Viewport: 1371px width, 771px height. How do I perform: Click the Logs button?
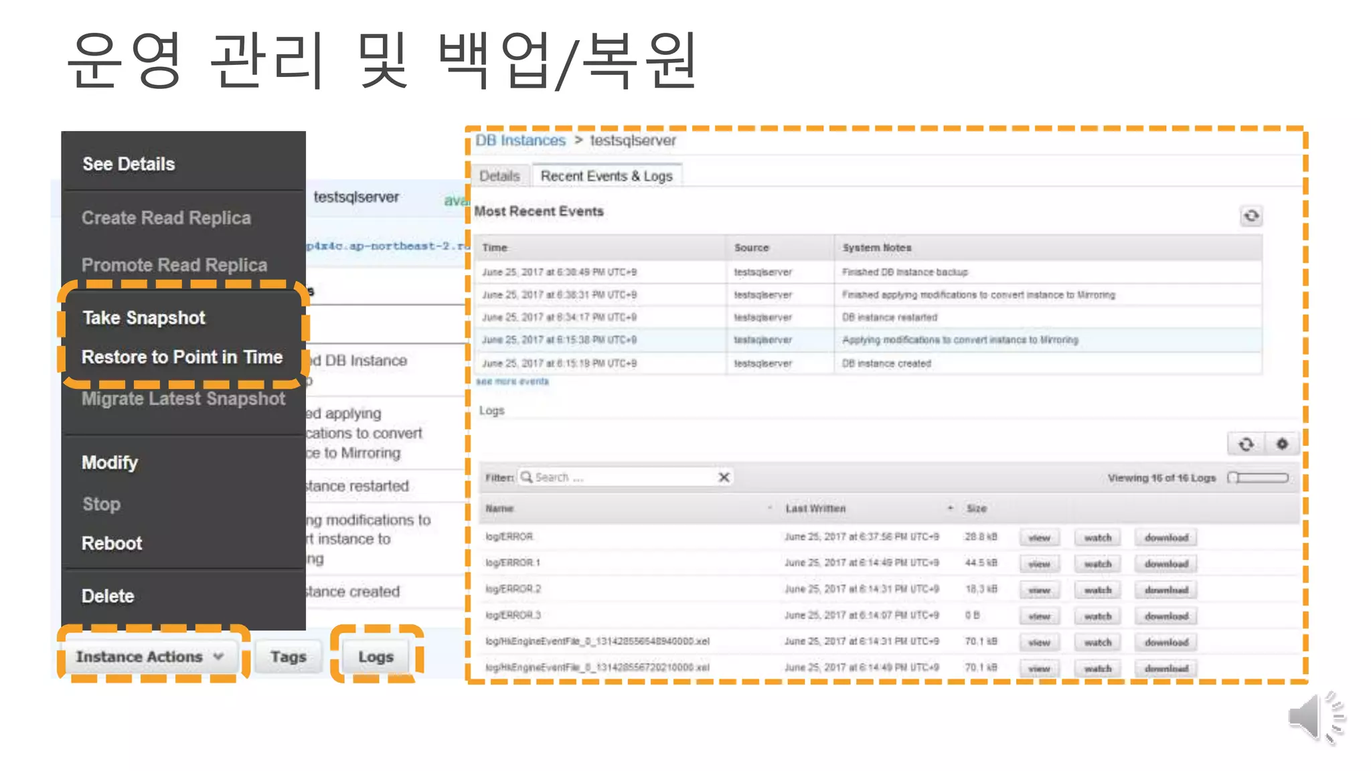pyautogui.click(x=376, y=657)
